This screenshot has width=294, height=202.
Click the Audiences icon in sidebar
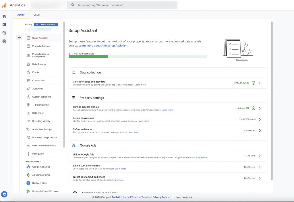28,89
